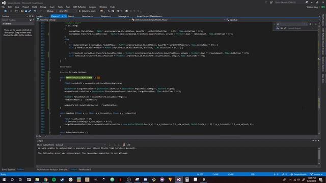Switch to the Weapon.cs tab

click(x=105, y=16)
